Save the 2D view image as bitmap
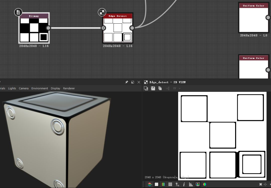Image resolution: width=271 pixels, height=188 pixels. point(153,88)
